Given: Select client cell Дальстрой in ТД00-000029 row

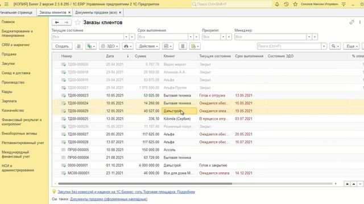Looking at the screenshot, I should pyautogui.click(x=179, y=111).
